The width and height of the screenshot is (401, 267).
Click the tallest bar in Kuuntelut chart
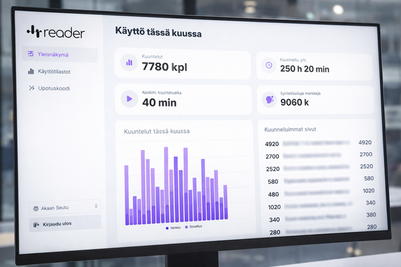(165, 184)
